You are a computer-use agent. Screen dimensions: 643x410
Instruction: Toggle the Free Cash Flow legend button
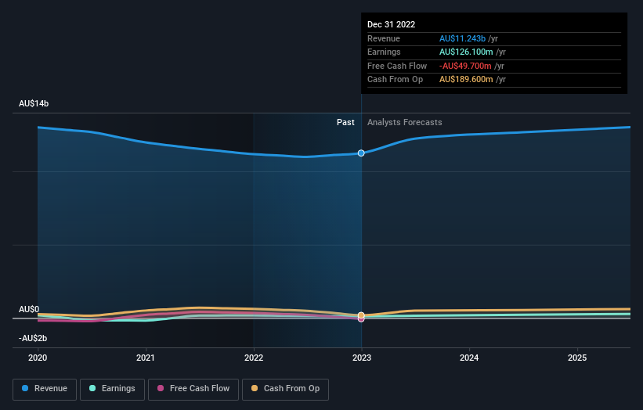pyautogui.click(x=193, y=389)
